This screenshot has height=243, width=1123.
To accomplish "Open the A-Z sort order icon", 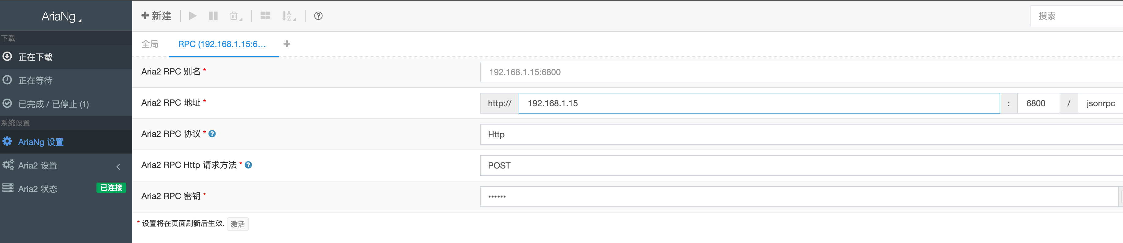I will tap(289, 16).
